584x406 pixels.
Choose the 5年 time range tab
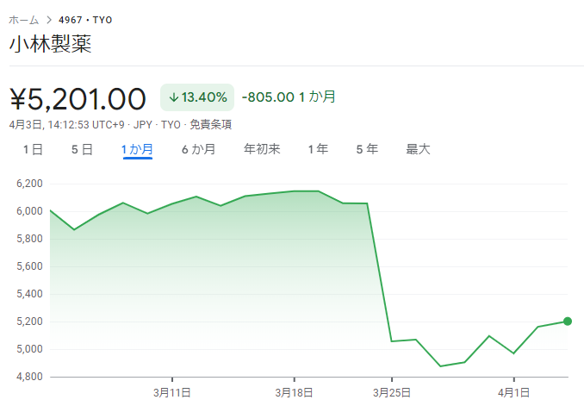click(x=367, y=149)
